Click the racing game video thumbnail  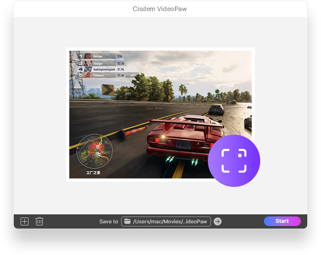(x=160, y=115)
